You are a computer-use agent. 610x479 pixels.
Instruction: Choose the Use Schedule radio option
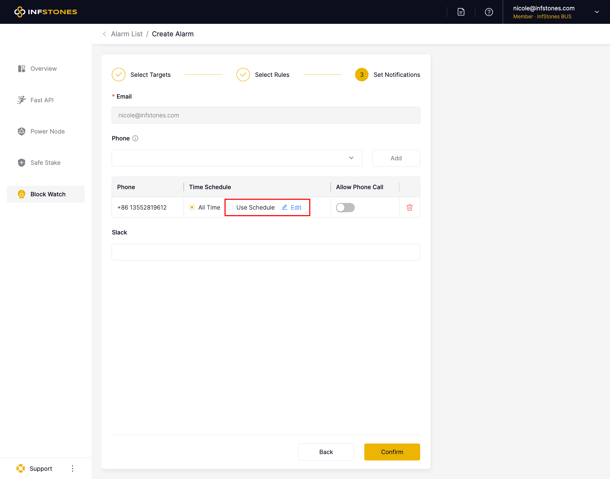(230, 207)
